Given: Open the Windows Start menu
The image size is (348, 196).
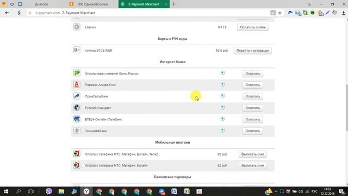Looking at the screenshot, I should tap(6, 191).
